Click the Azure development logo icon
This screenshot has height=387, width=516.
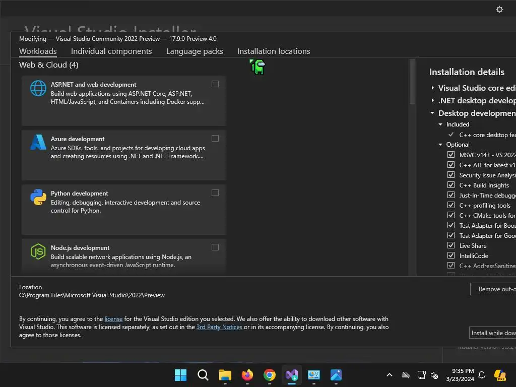[x=38, y=142]
